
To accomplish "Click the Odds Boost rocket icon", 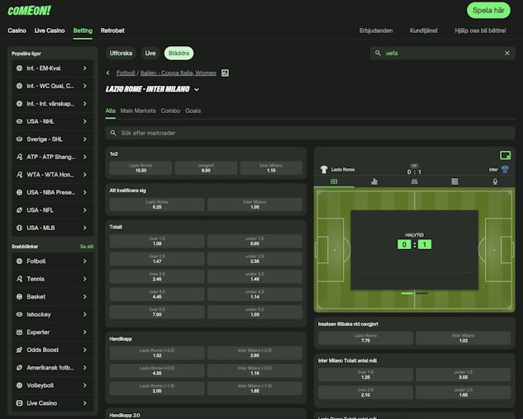I will coord(19,350).
